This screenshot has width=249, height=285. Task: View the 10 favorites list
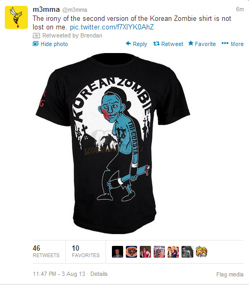pos(86,251)
